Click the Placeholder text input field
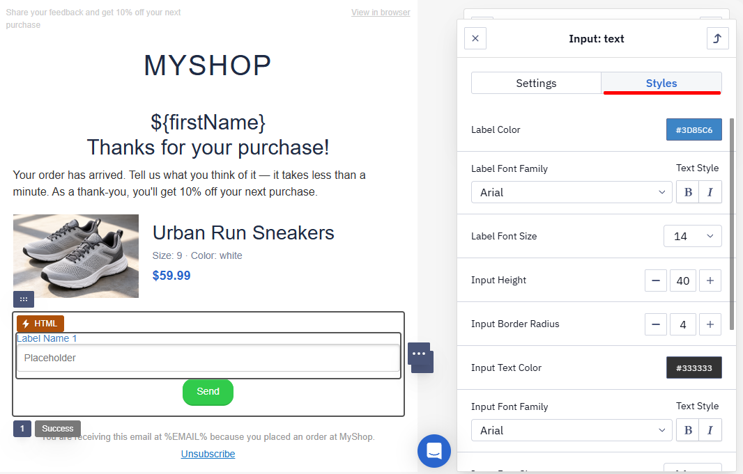743x474 pixels. (208, 358)
